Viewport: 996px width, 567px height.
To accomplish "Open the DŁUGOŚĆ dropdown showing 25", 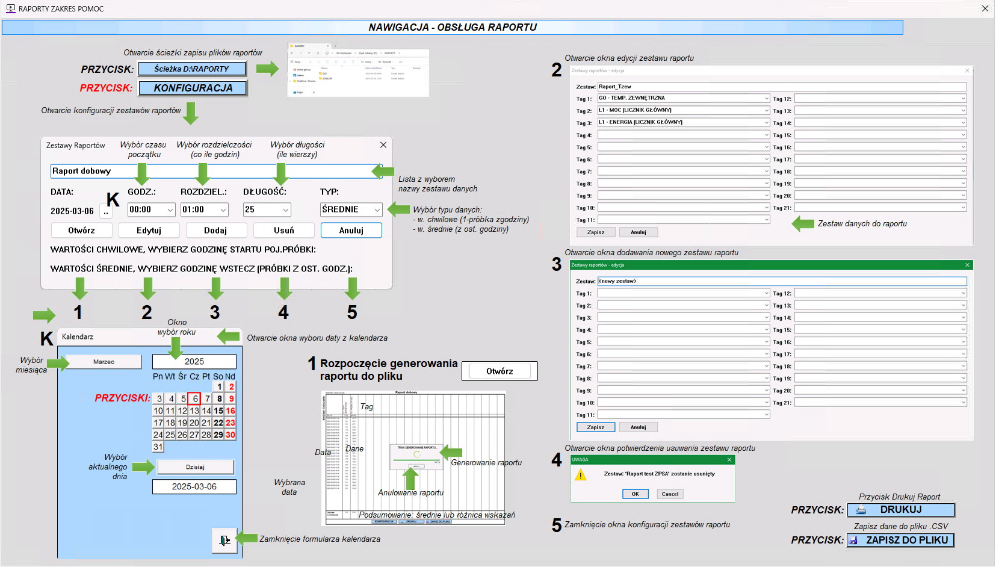I will [x=285, y=209].
